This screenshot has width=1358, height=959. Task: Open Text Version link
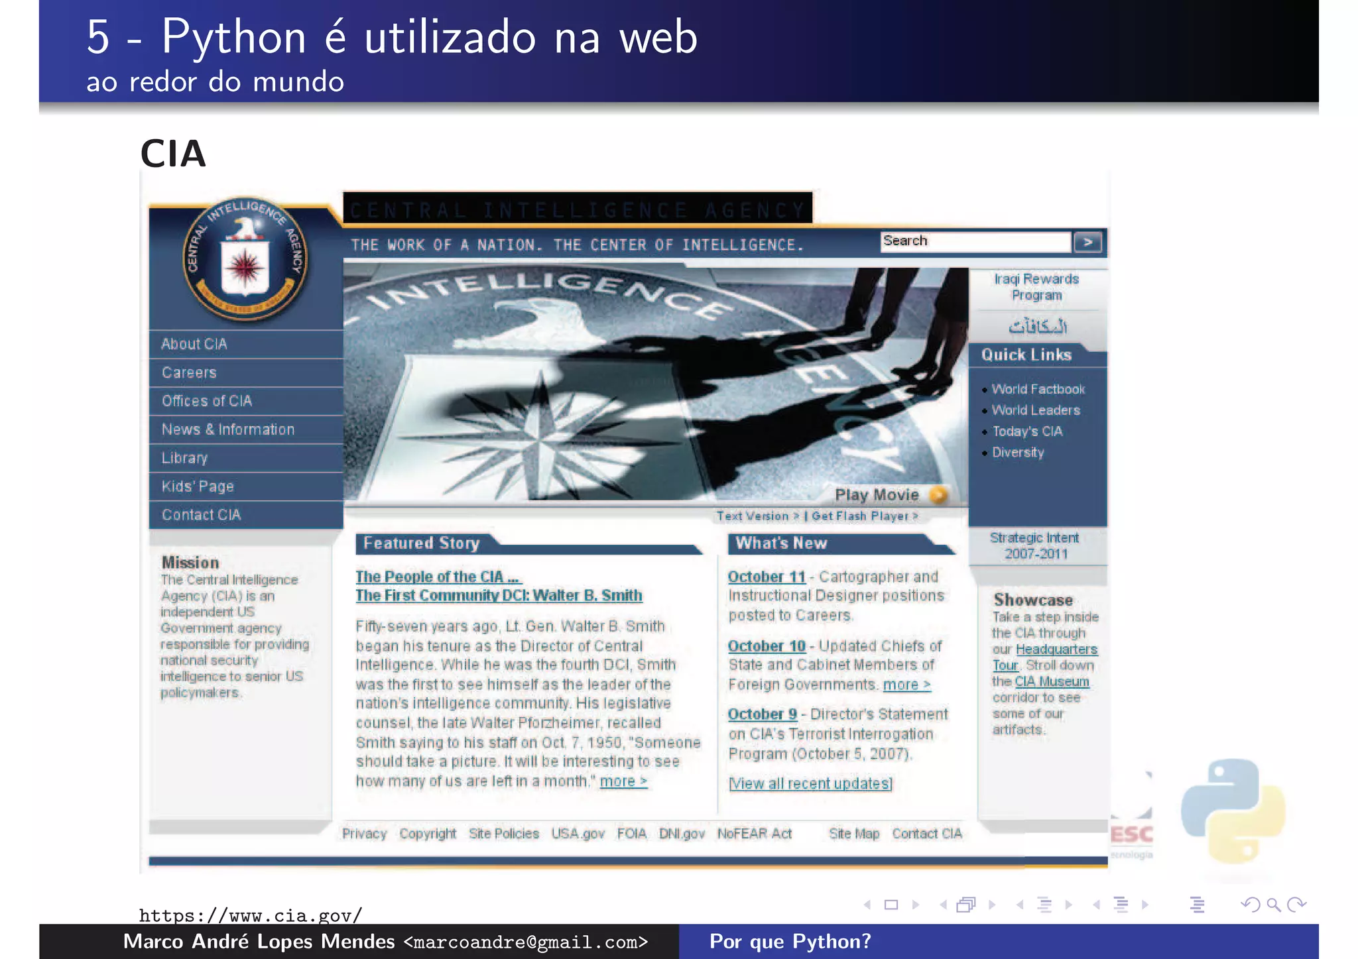coord(758,516)
